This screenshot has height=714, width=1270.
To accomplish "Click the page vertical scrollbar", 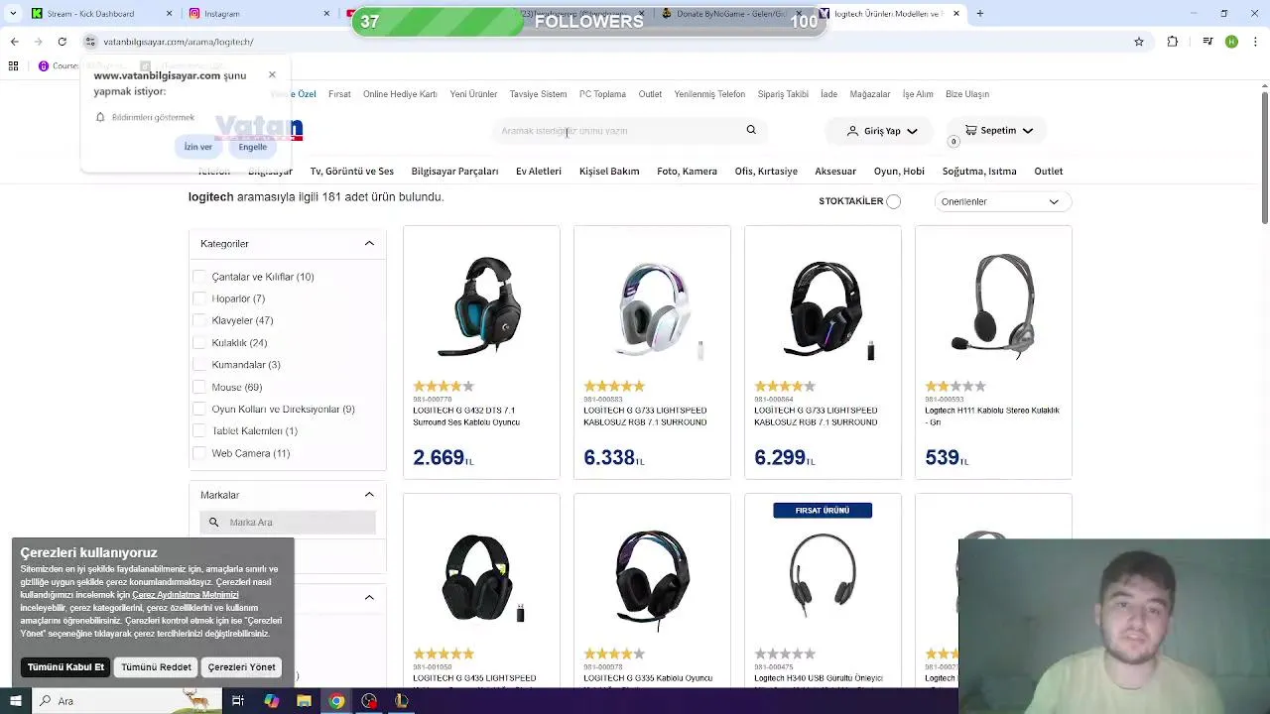I will pyautogui.click(x=1264, y=159).
